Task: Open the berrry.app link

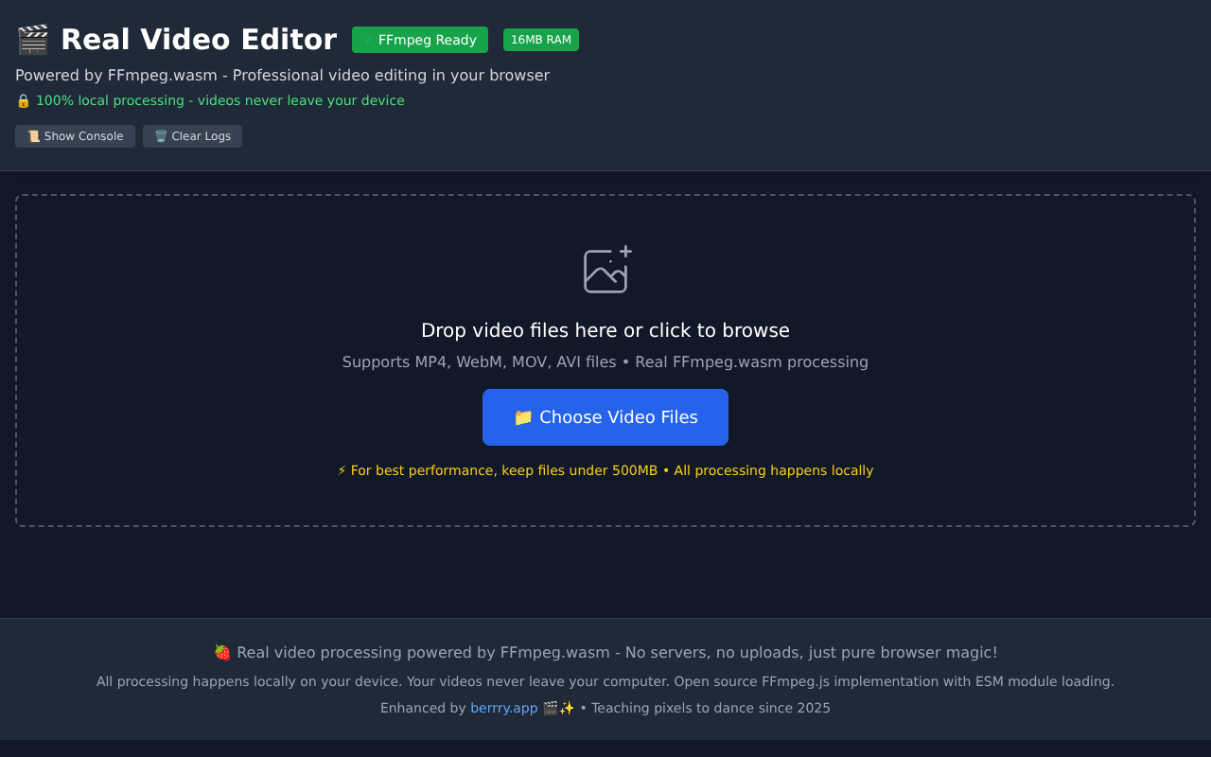Action: [x=503, y=708]
